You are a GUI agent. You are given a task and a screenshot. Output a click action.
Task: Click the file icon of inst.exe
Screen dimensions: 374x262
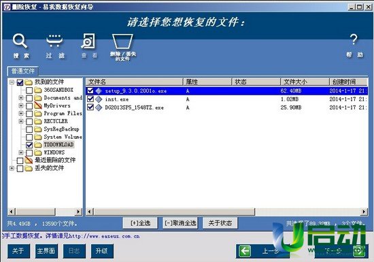pyautogui.click(x=99, y=99)
